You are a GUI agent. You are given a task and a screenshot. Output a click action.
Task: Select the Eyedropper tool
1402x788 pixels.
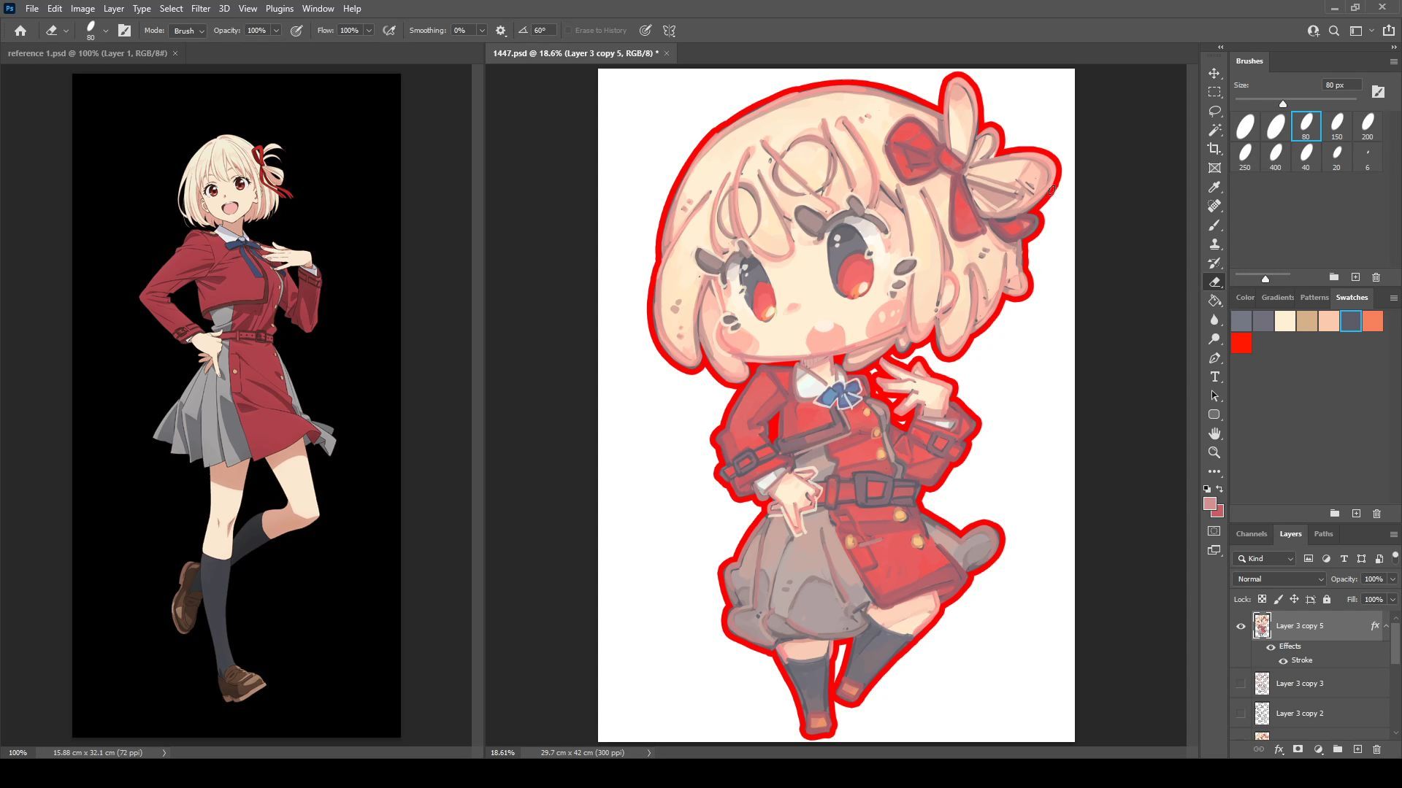pos(1214,188)
